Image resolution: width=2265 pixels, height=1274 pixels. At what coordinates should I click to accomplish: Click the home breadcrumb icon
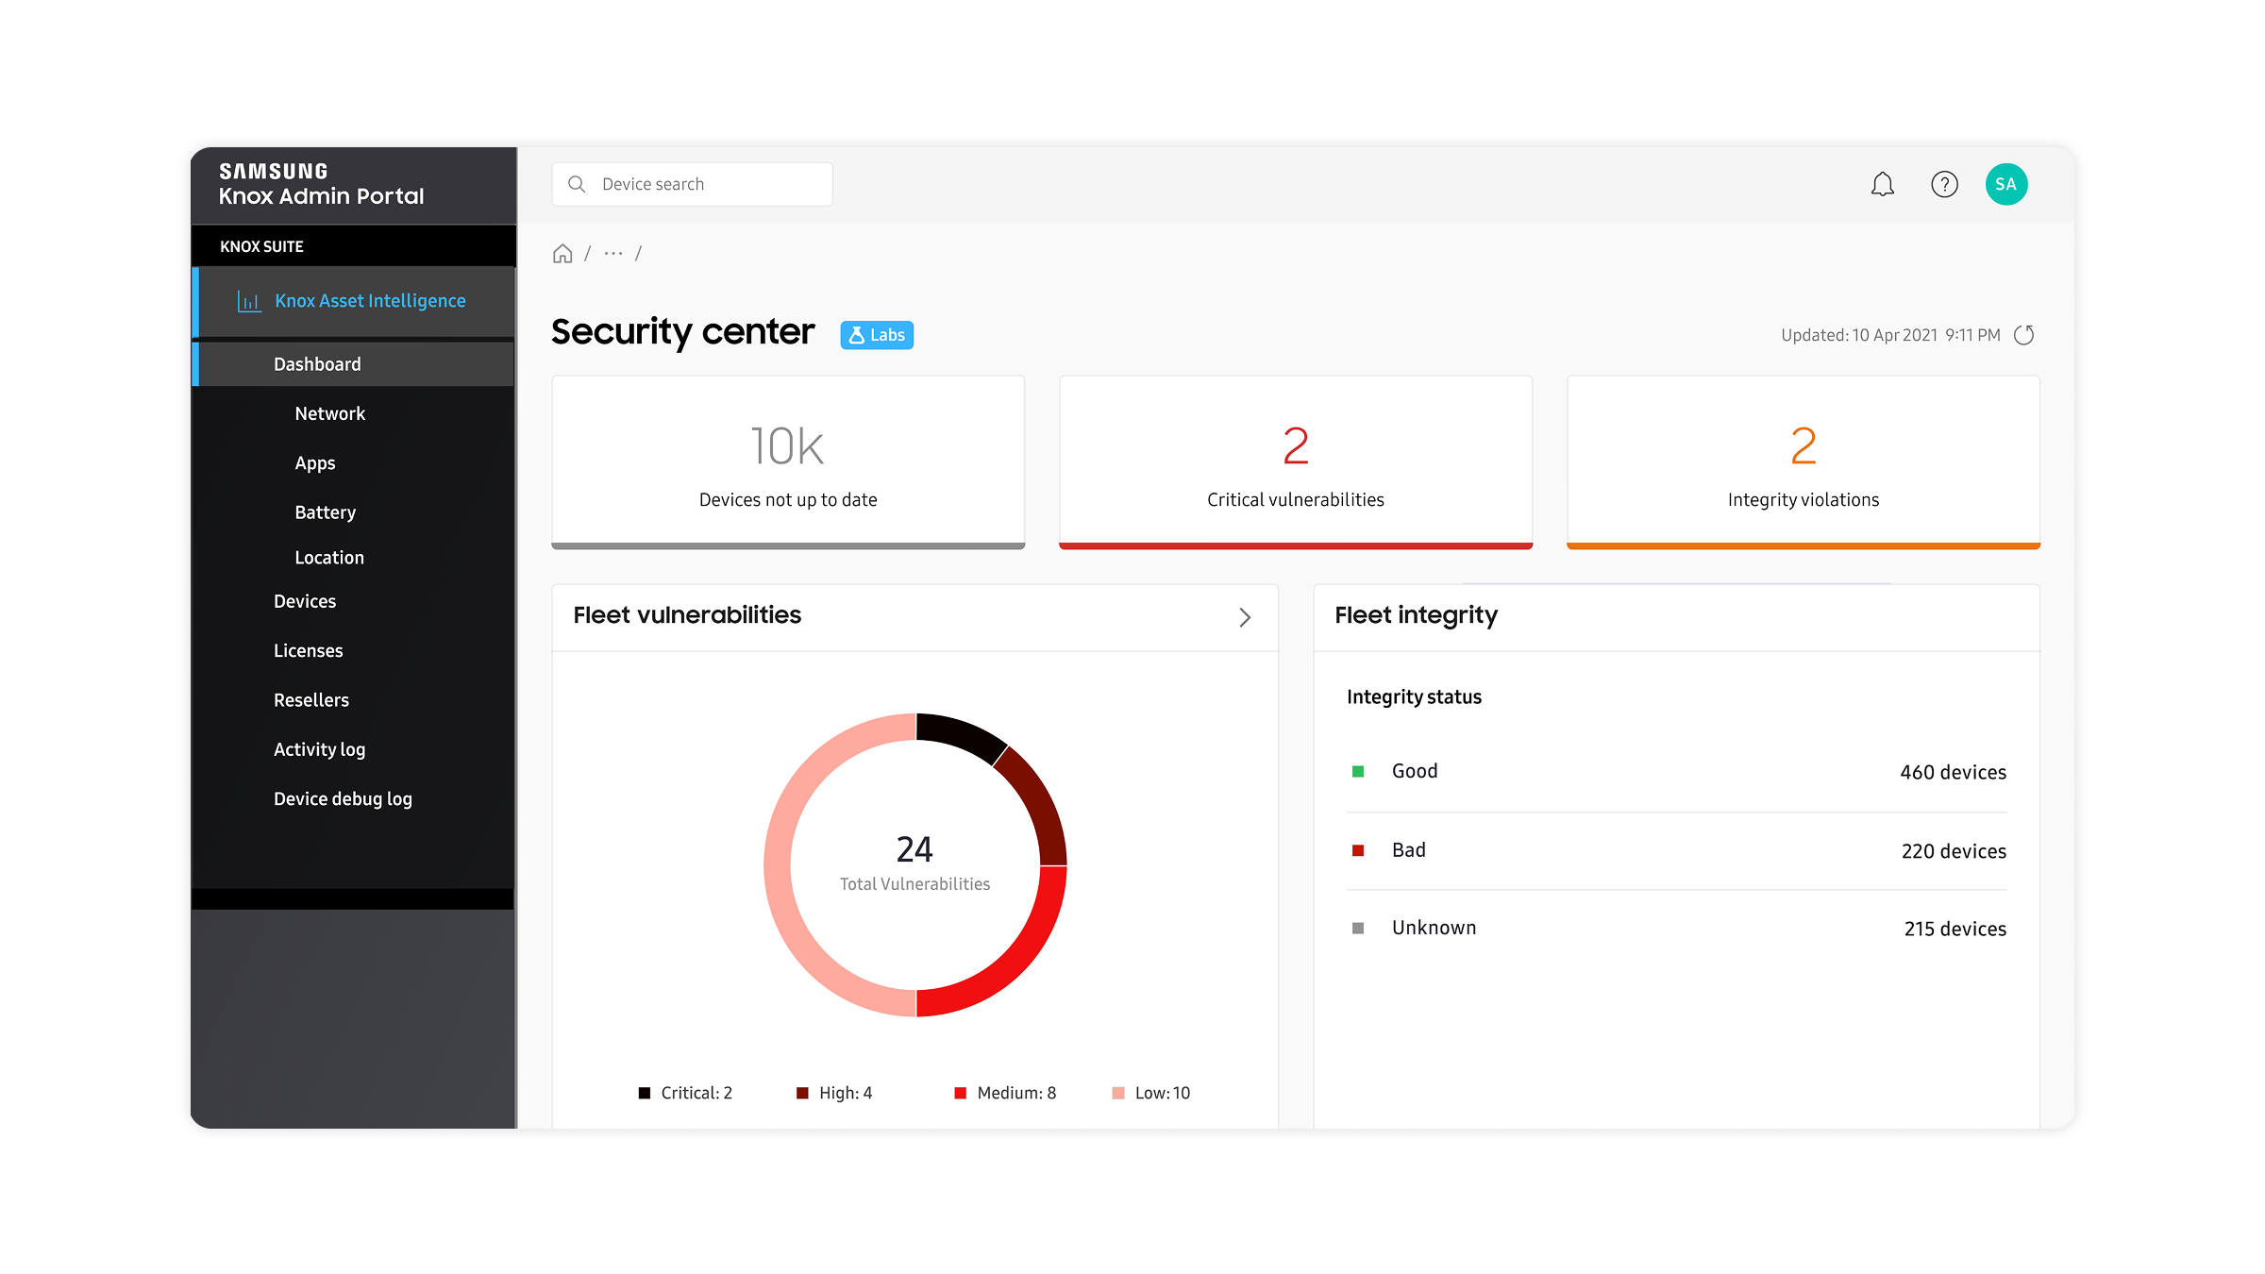tap(562, 254)
